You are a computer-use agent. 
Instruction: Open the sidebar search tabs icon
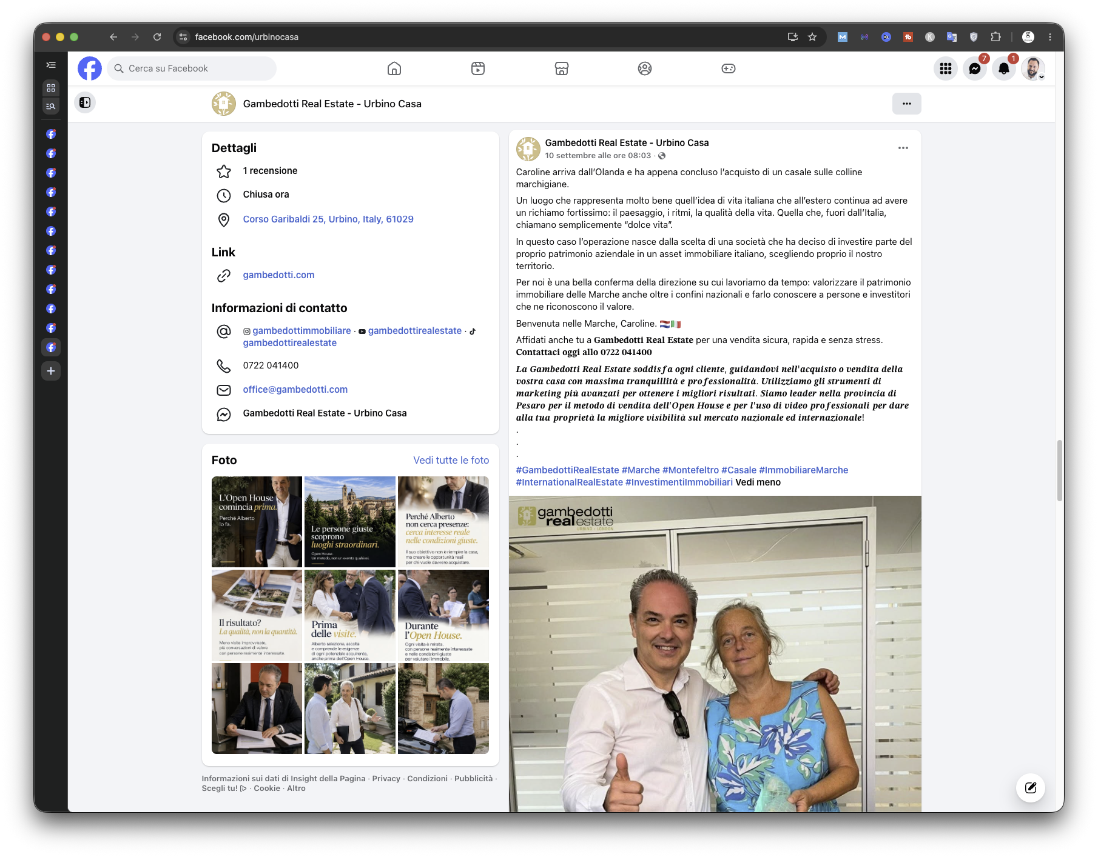tap(51, 106)
